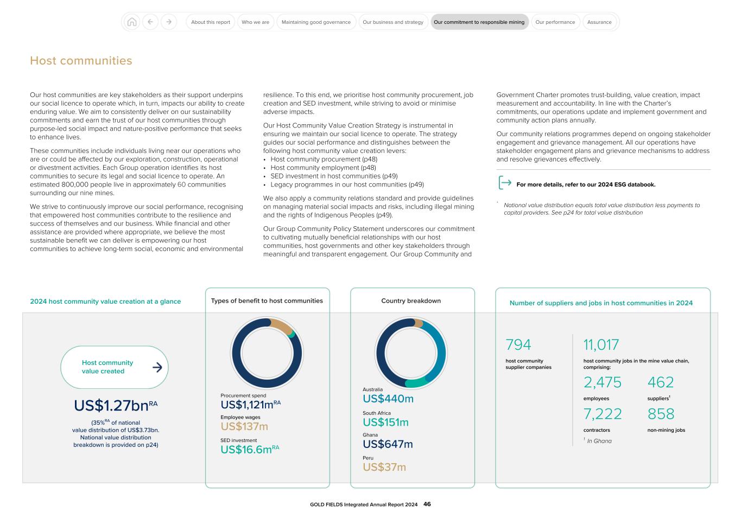Image resolution: width=741 pixels, height=525 pixels.
Task: Enable the Assurance navigation pill
Action: pos(599,22)
